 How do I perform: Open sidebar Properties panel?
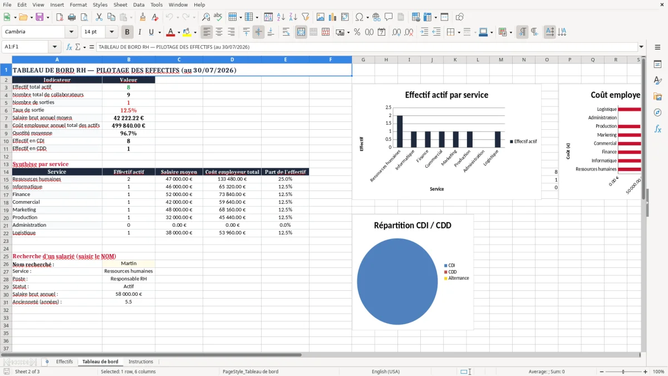(x=657, y=64)
